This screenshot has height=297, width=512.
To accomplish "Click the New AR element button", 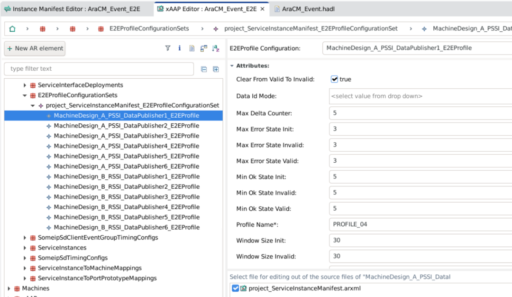I will (35, 48).
